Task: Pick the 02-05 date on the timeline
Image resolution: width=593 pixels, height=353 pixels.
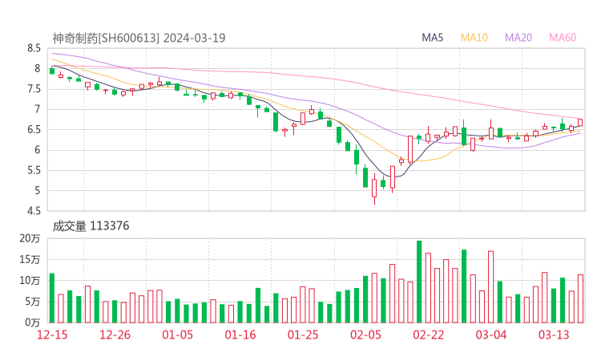Action: (x=366, y=335)
